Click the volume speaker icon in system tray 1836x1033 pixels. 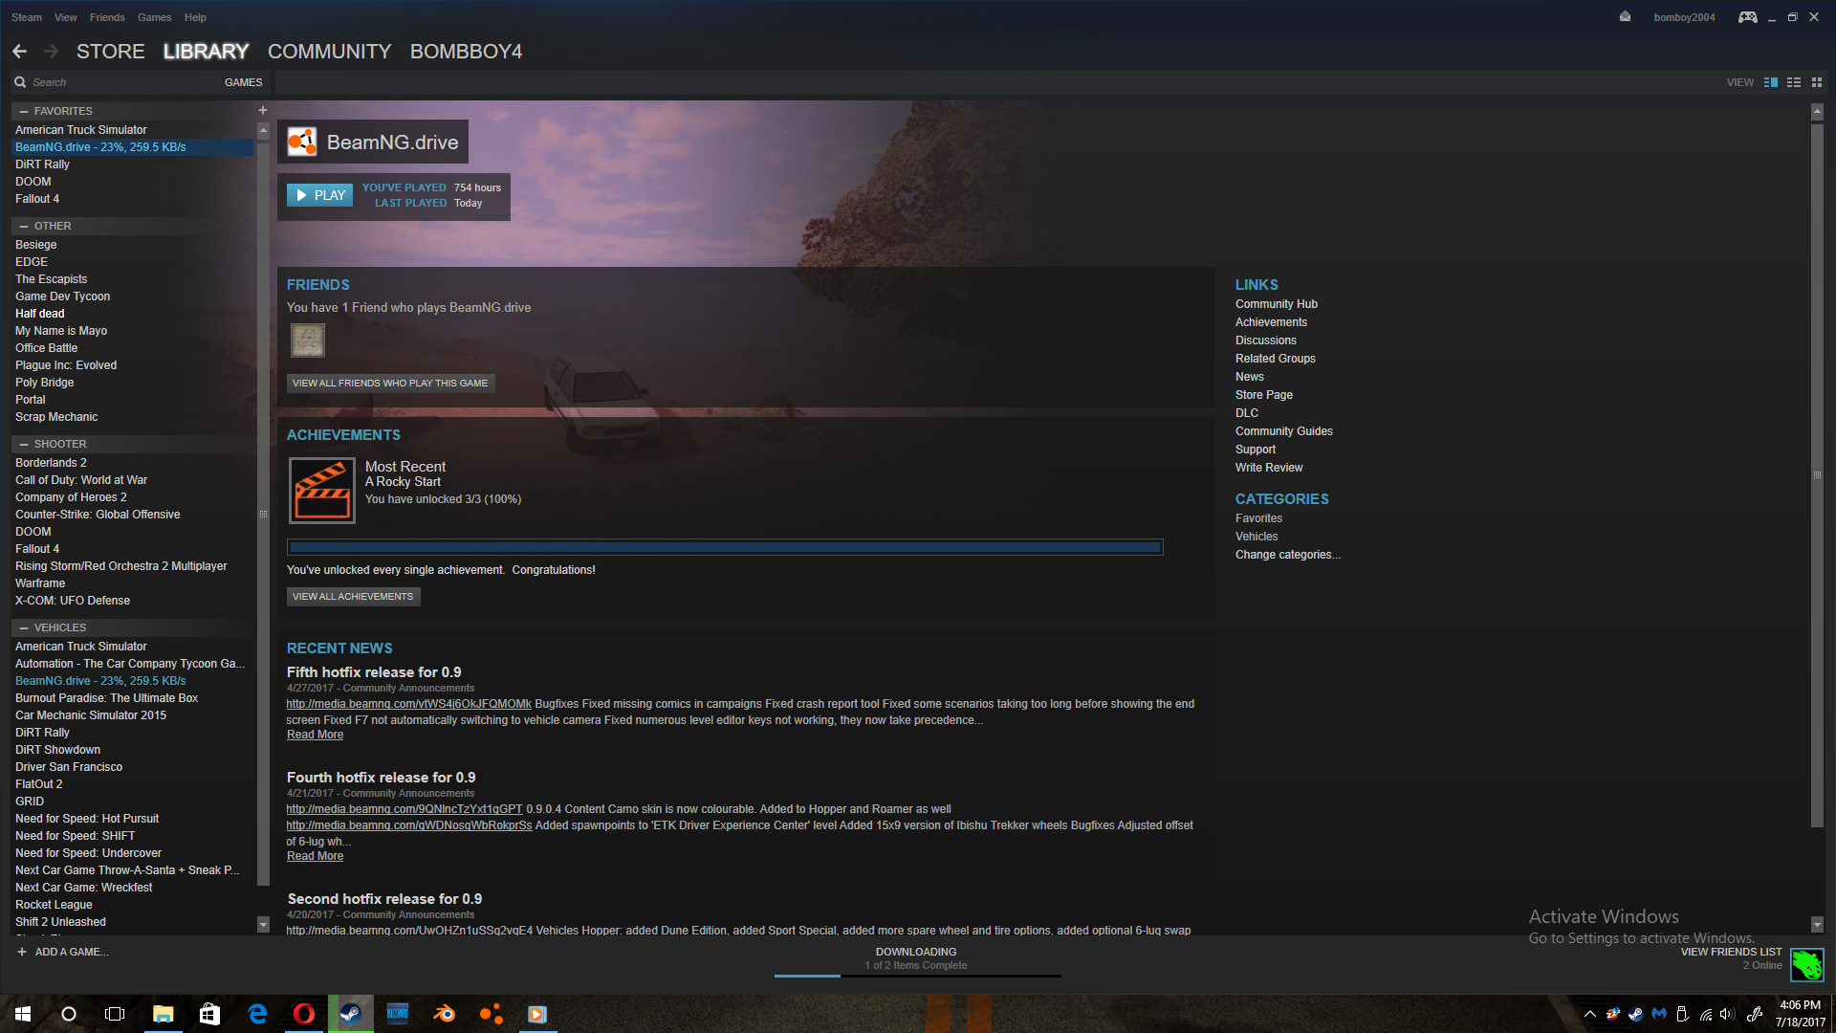tap(1727, 1014)
